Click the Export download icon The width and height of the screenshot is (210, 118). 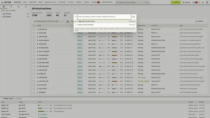(x=197, y=21)
